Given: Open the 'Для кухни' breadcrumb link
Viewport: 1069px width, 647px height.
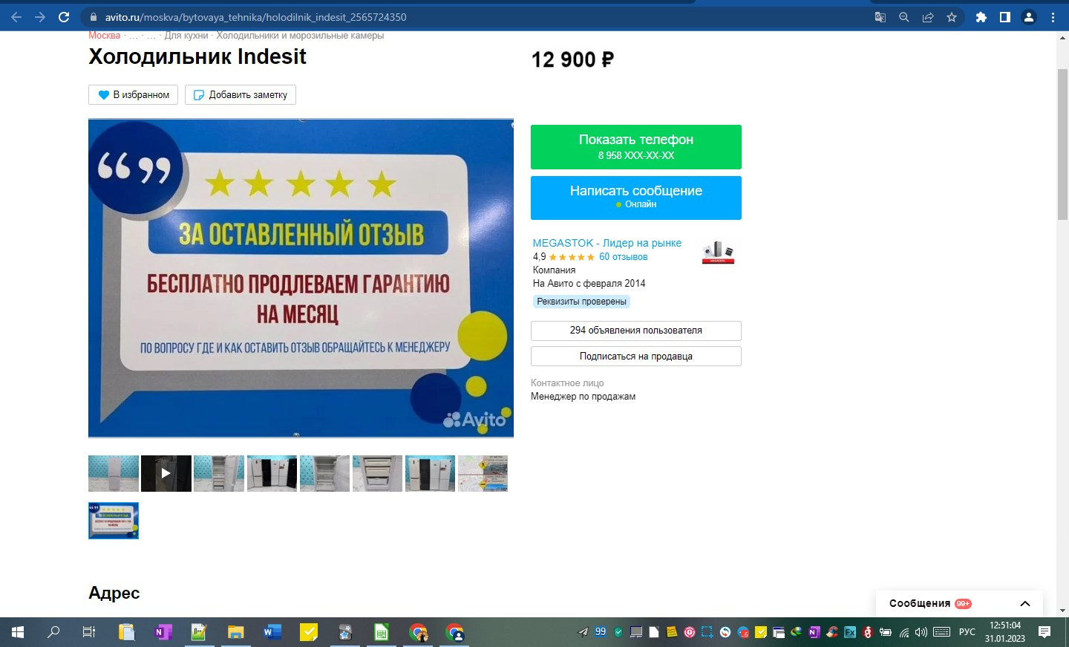Looking at the screenshot, I should pos(186,36).
